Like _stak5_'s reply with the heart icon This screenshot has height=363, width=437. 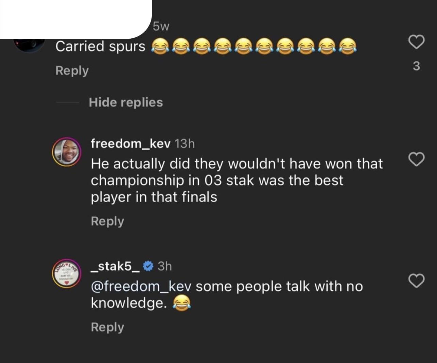pos(416,280)
